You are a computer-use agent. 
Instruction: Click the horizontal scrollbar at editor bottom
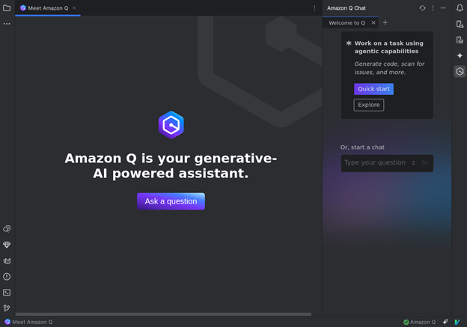pyautogui.click(x=163, y=314)
